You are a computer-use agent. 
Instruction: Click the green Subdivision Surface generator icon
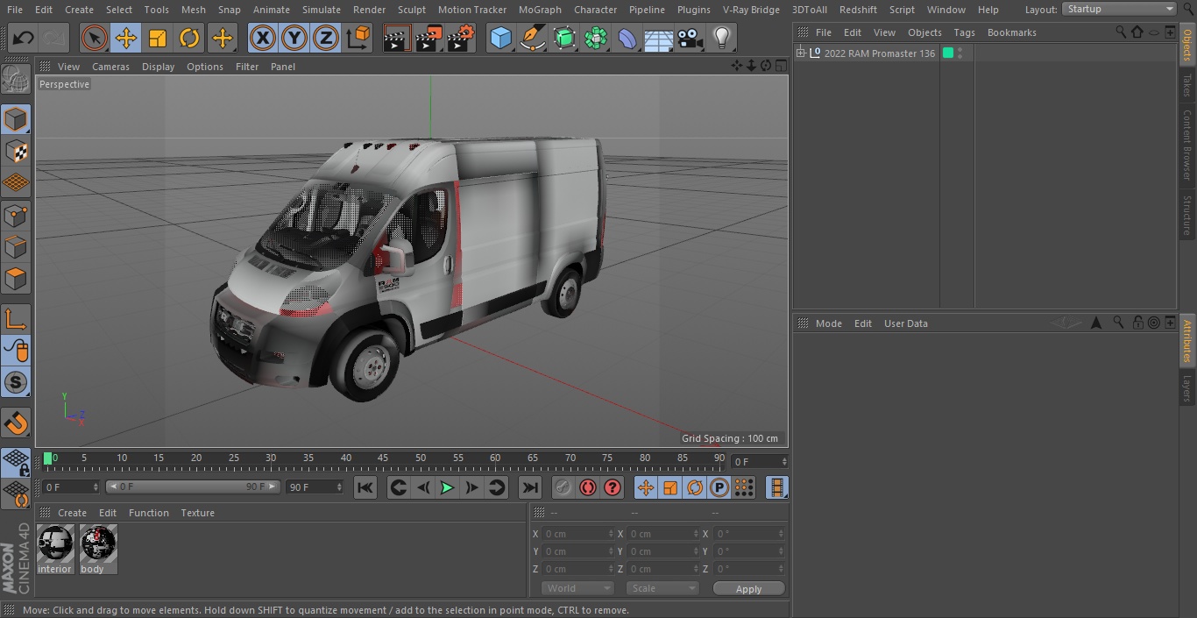(x=564, y=38)
